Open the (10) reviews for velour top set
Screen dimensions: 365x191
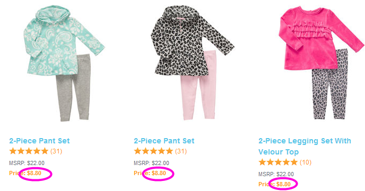[306, 162]
